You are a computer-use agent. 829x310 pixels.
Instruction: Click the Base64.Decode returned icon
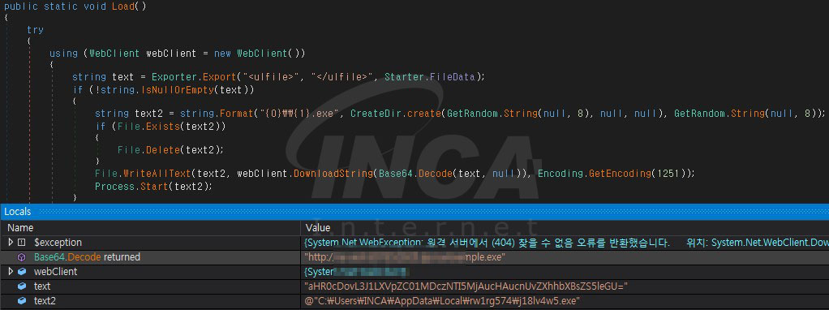(22, 257)
